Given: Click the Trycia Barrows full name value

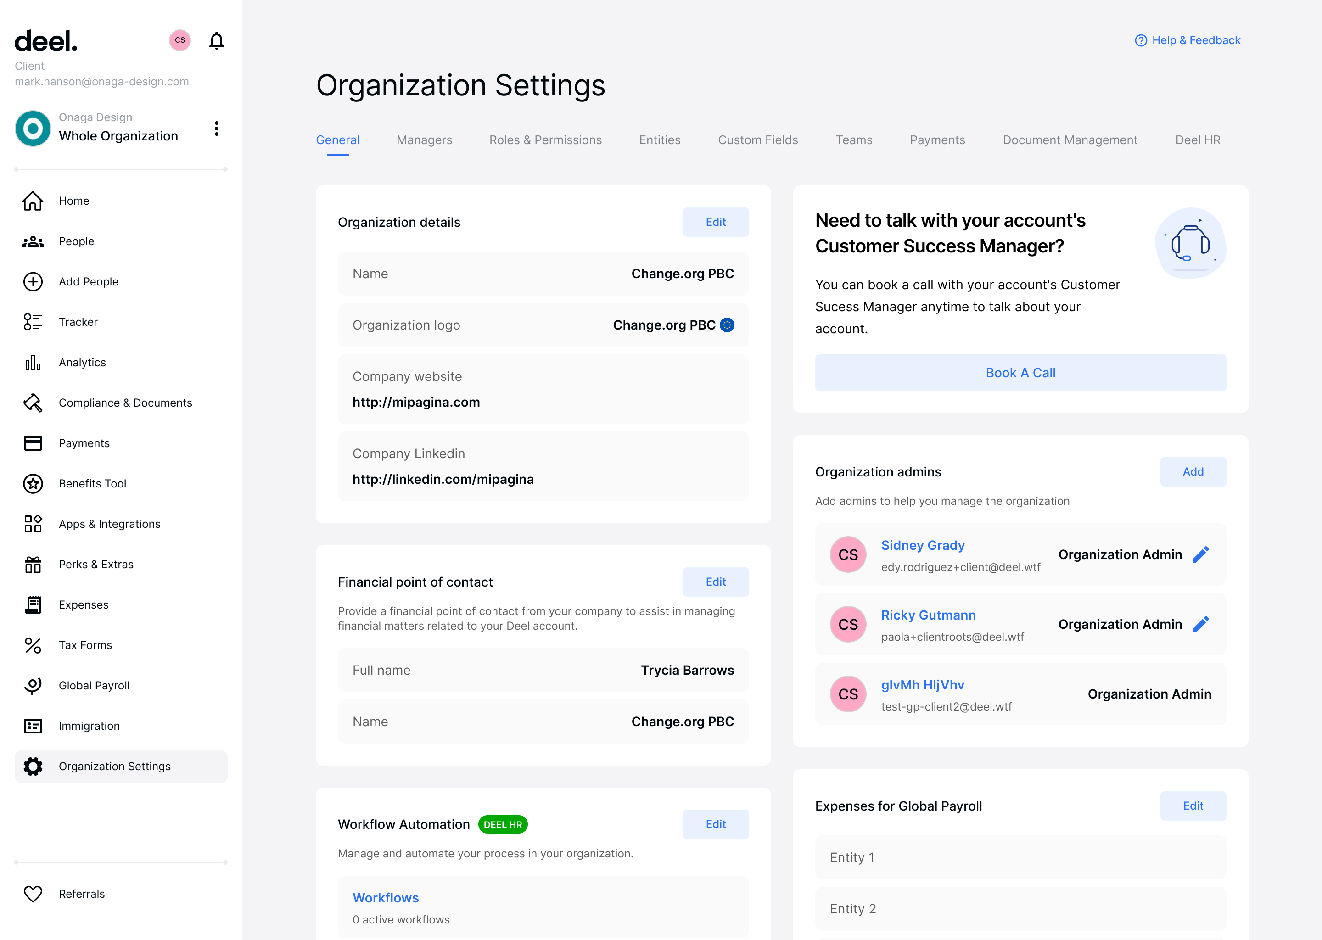Looking at the screenshot, I should pyautogui.click(x=687, y=670).
